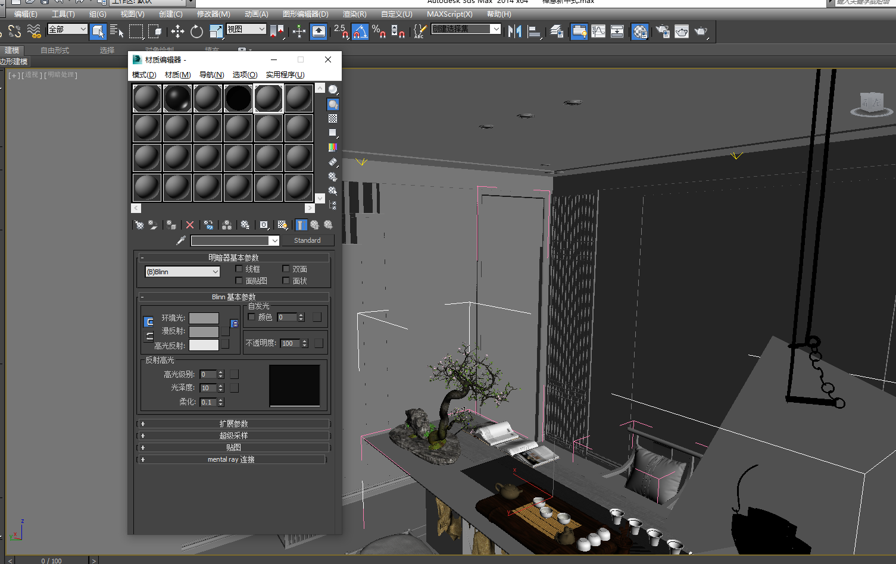
Task: Click the Select by Name icon
Action: (x=117, y=32)
